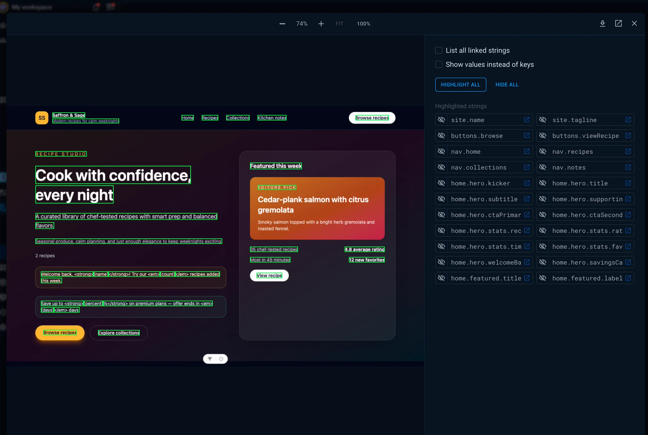Hide site.tagline highlight with eye icon

(543, 120)
